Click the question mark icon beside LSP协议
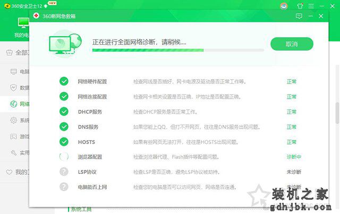 [64, 172]
